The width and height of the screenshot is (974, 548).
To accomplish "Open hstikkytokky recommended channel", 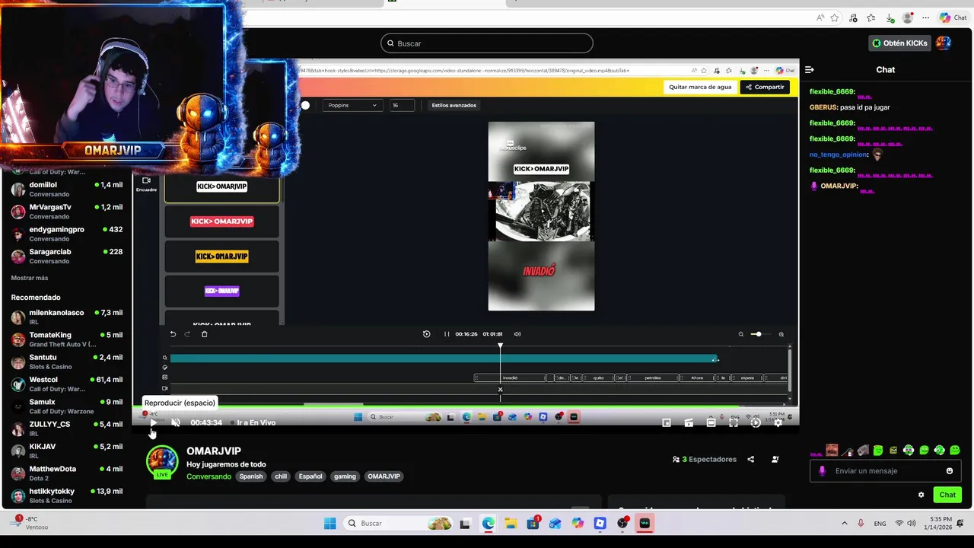I will click(x=67, y=495).
